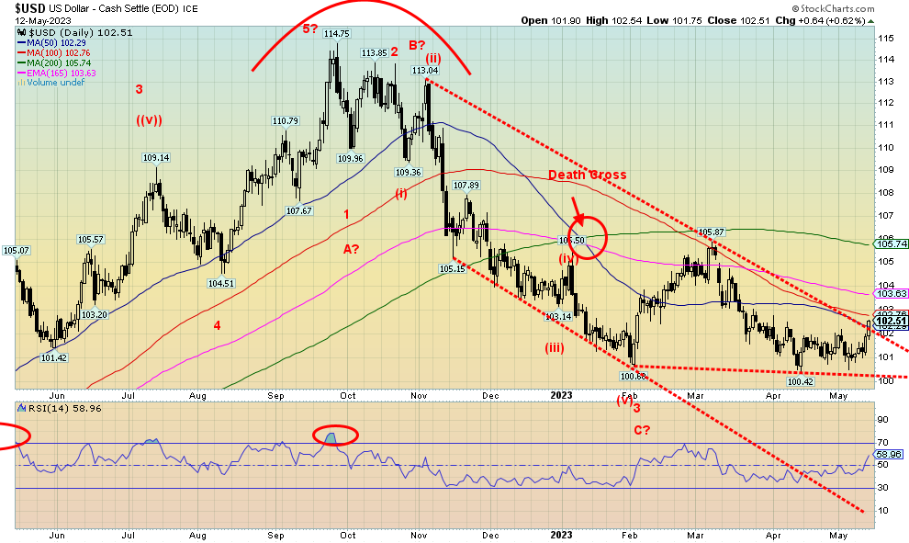Click the Death Cross text annotation
909x543 pixels.
588,175
